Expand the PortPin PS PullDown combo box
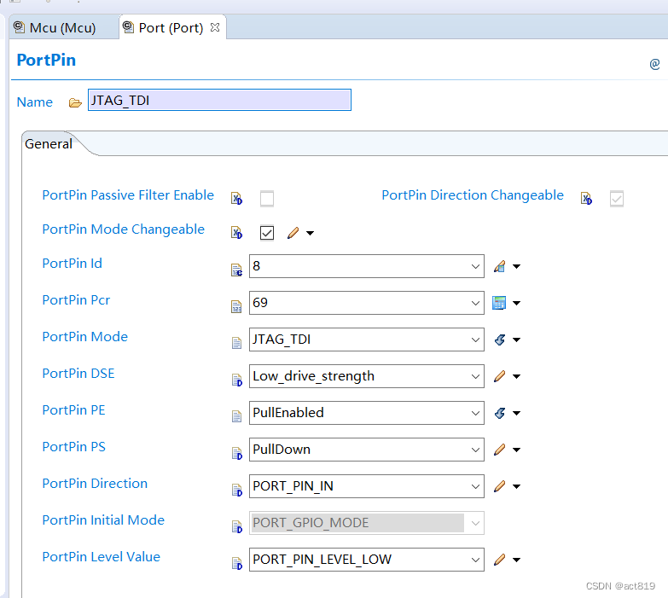Image resolution: width=668 pixels, height=598 pixels. point(475,450)
